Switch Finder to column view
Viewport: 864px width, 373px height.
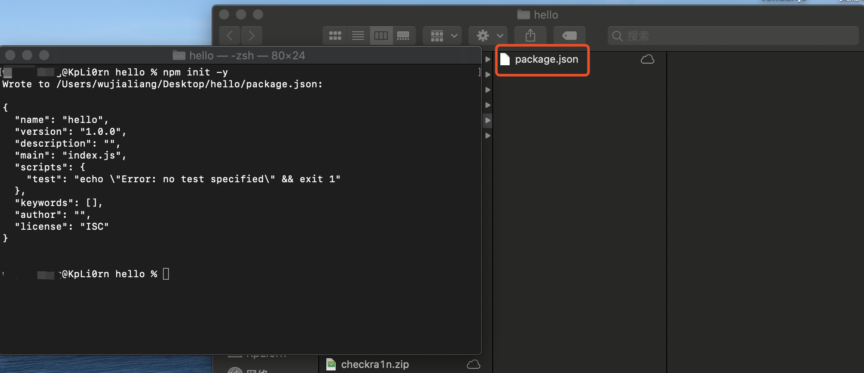coord(381,36)
